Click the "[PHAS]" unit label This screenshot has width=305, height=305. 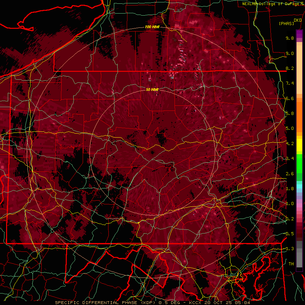point(286,23)
